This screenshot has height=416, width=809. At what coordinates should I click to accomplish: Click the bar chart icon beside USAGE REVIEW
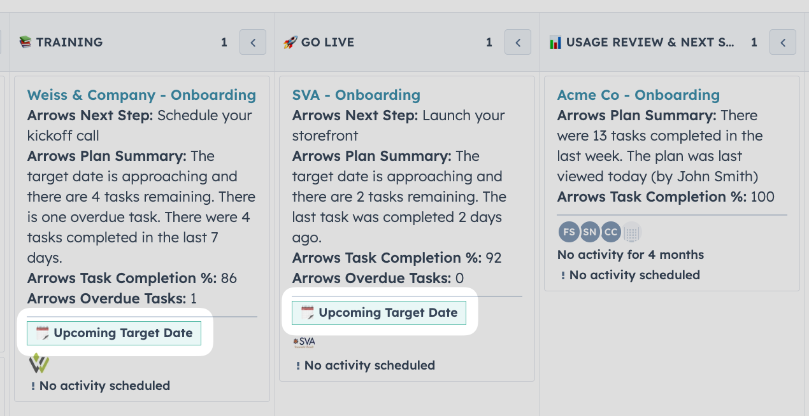click(555, 42)
